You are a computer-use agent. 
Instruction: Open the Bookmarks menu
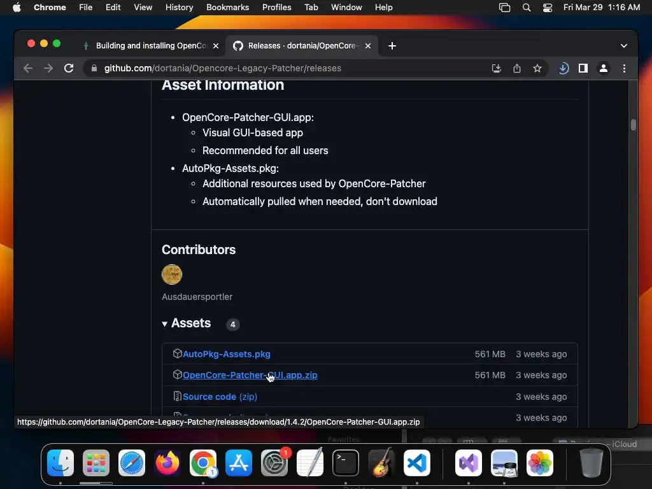coord(227,7)
